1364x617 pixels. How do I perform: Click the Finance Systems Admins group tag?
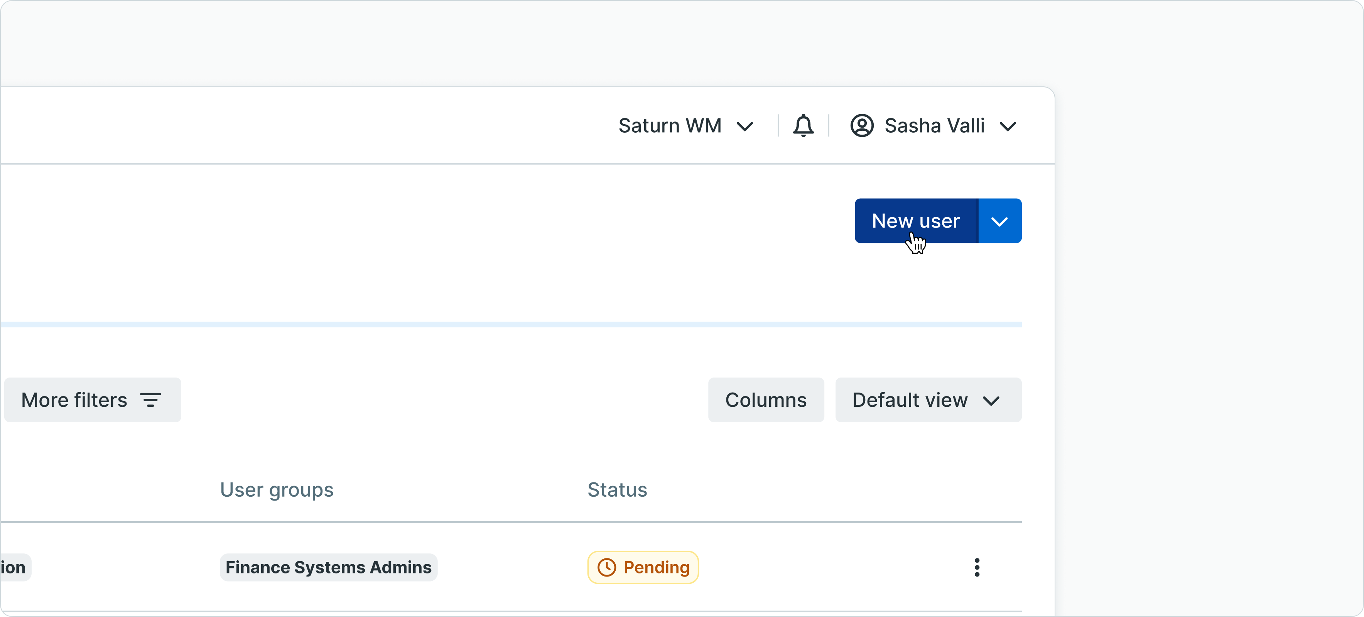pyautogui.click(x=328, y=567)
